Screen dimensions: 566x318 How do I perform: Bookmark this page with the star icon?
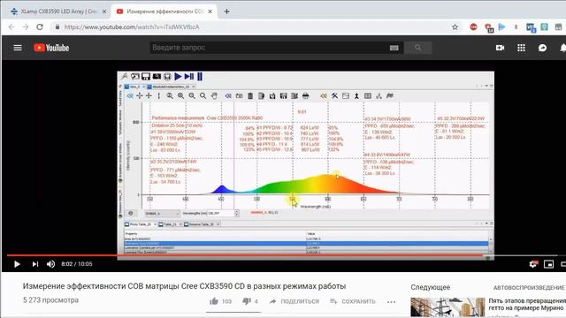click(x=455, y=27)
